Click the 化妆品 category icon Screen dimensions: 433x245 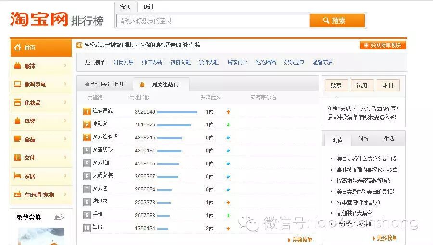click(x=18, y=102)
